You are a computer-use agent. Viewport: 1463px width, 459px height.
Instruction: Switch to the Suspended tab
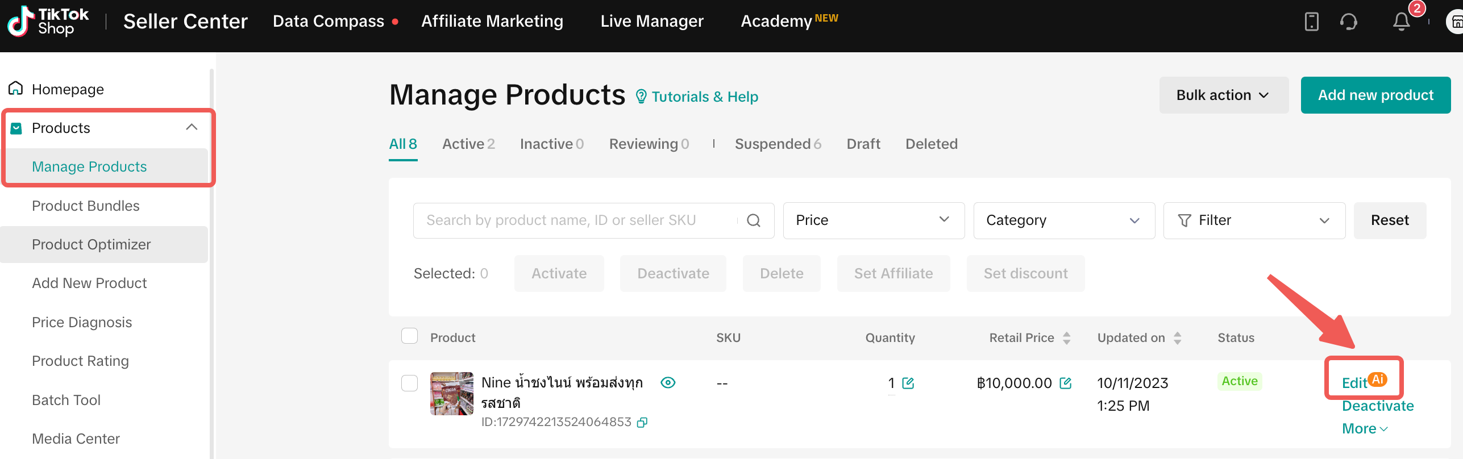click(777, 144)
